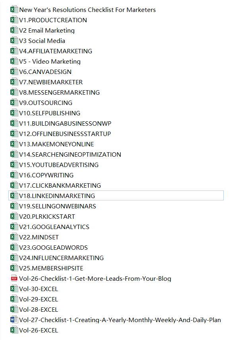Click Excel icon of V13.MAKEMONEYONLINE

pos(14,144)
